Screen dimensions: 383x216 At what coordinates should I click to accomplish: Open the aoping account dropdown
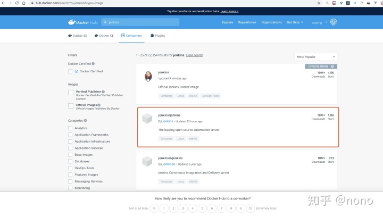tap(319, 22)
